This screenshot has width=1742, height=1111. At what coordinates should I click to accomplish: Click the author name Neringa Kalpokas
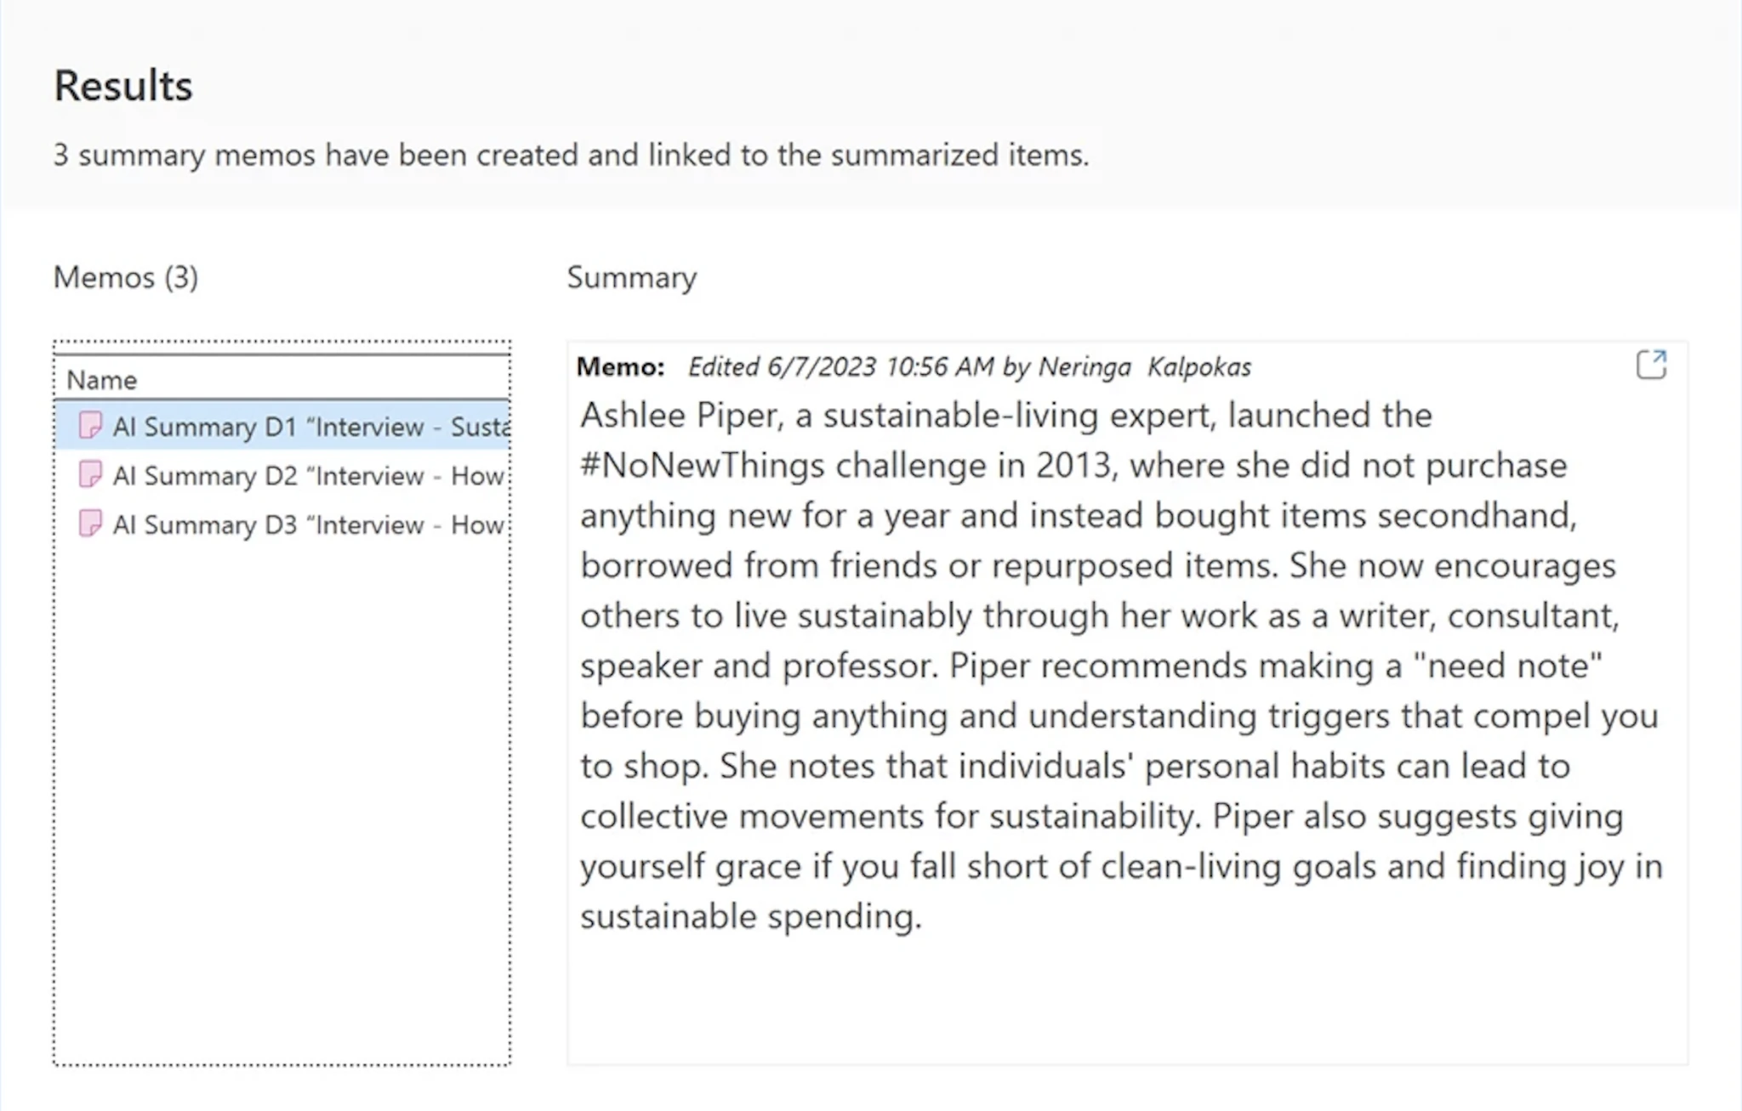[x=1144, y=367]
